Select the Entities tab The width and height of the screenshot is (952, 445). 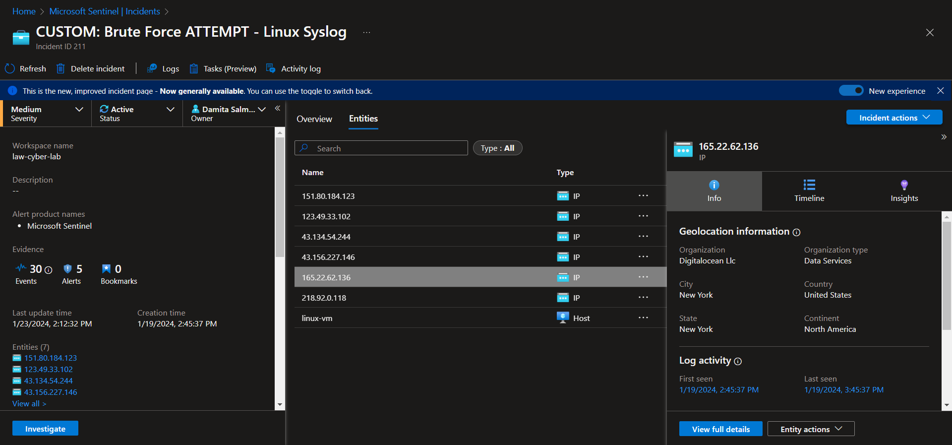(x=363, y=119)
